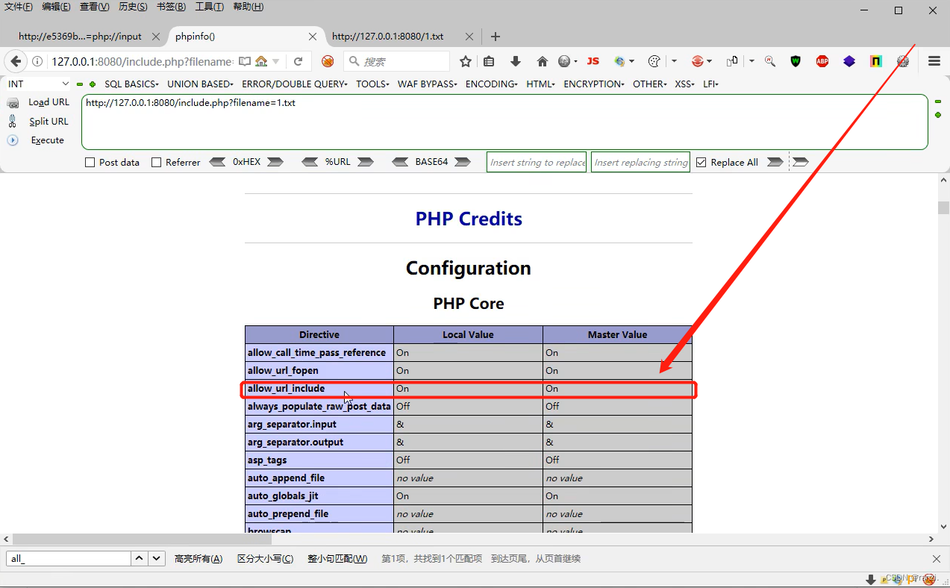Click the orange crossed-circle icon beside search box

pos(328,61)
